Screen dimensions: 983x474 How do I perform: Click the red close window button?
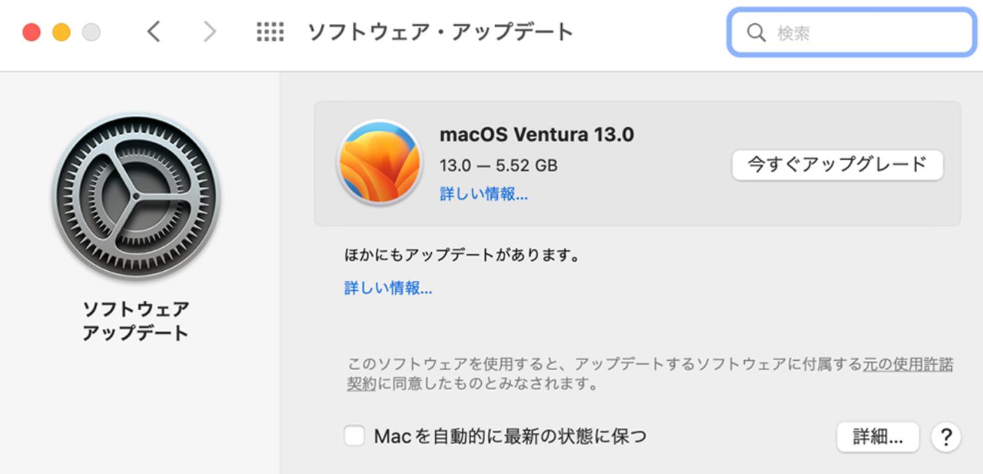(x=31, y=31)
